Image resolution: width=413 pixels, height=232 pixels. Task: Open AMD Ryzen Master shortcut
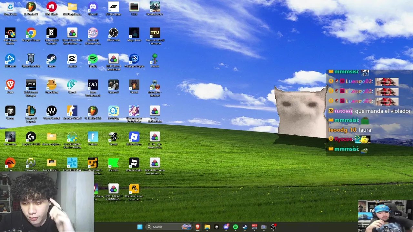pyautogui.click(x=10, y=36)
